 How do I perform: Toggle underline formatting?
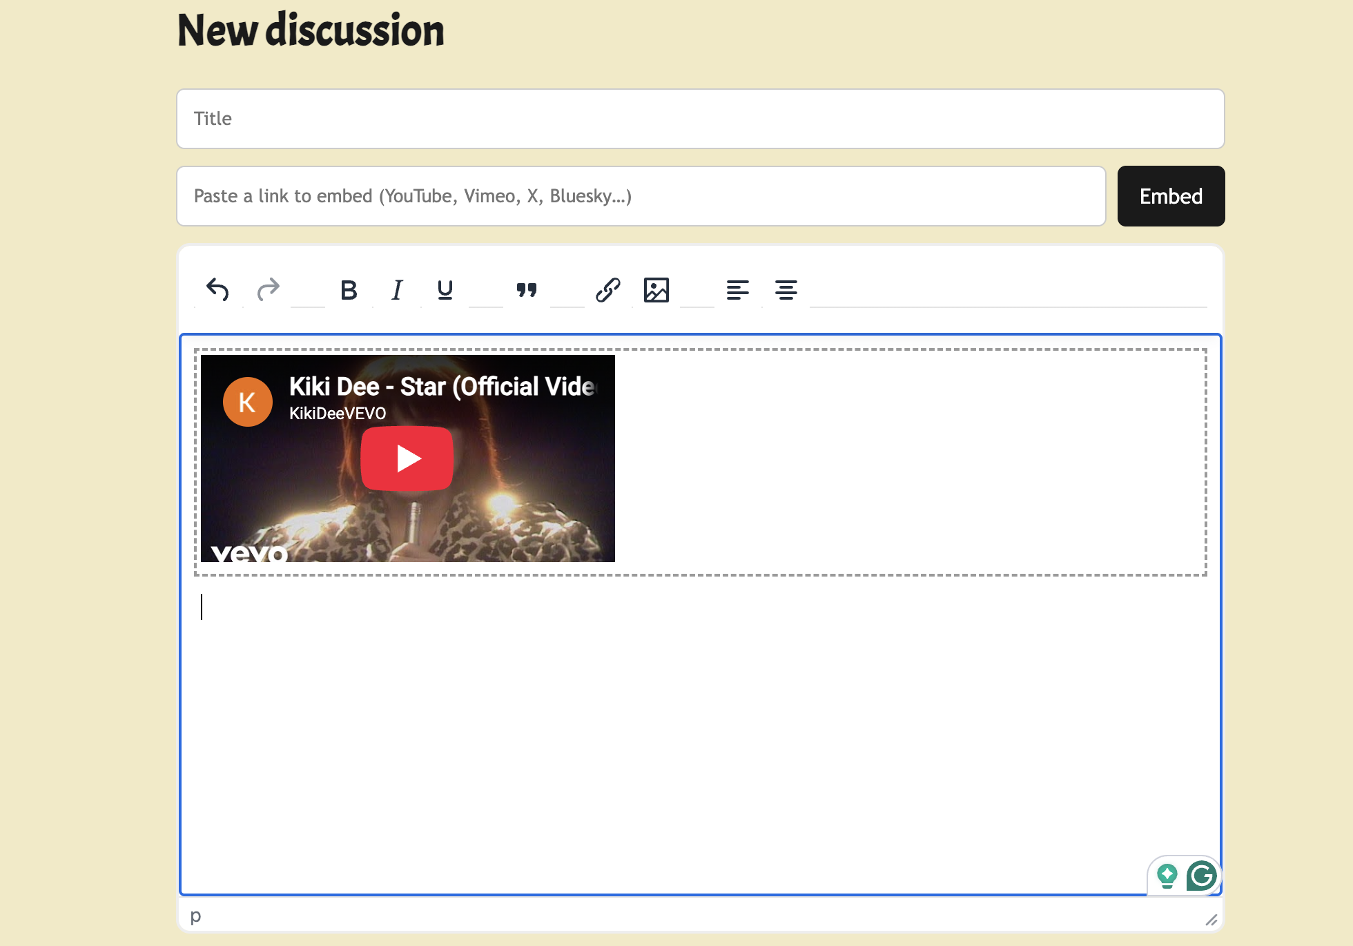(x=445, y=290)
